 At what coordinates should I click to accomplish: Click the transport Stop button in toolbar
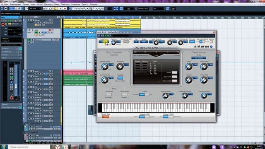pyautogui.click(x=55, y=8)
